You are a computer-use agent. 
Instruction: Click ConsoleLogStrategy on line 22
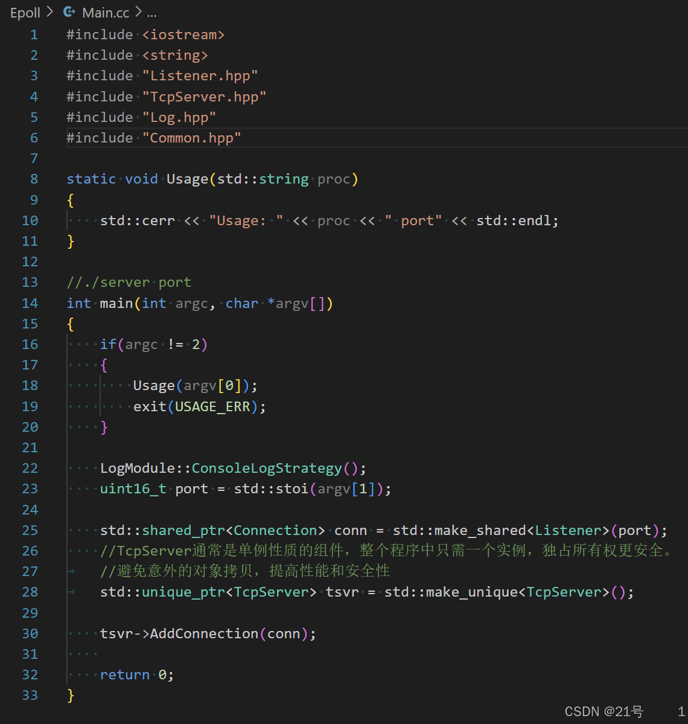coord(267,468)
